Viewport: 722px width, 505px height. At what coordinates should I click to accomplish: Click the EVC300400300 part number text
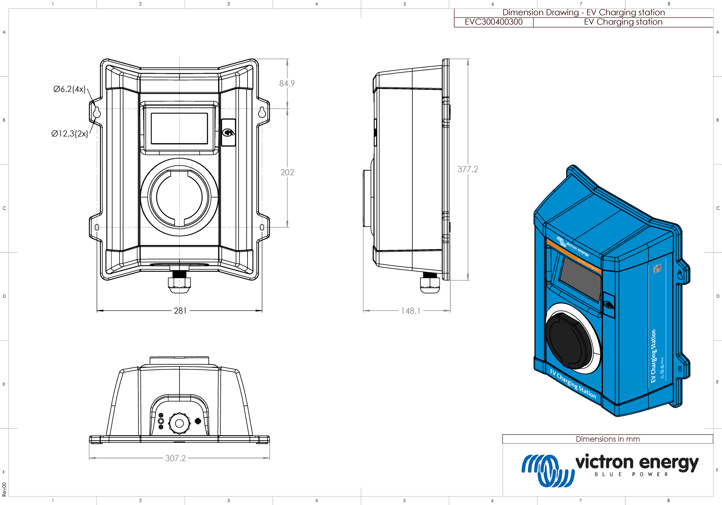(x=494, y=22)
